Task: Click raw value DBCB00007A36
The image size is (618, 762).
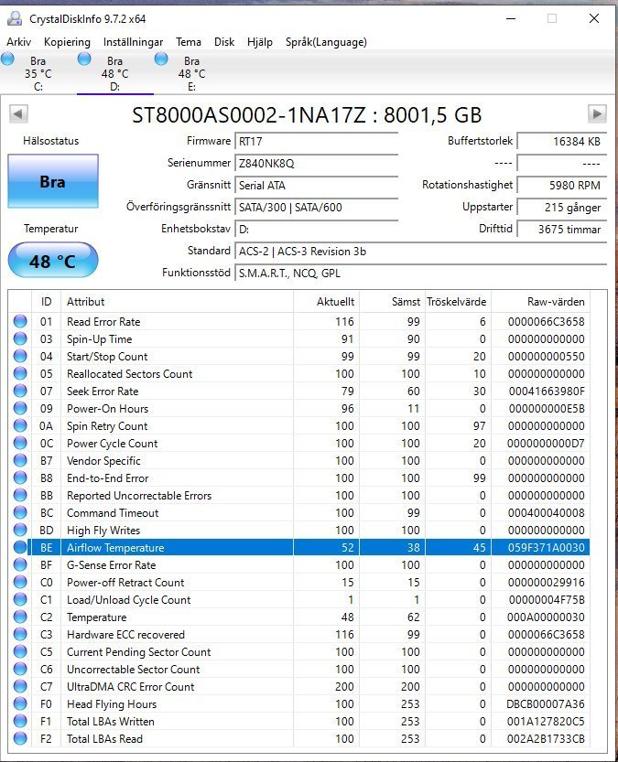Action: coord(546,703)
